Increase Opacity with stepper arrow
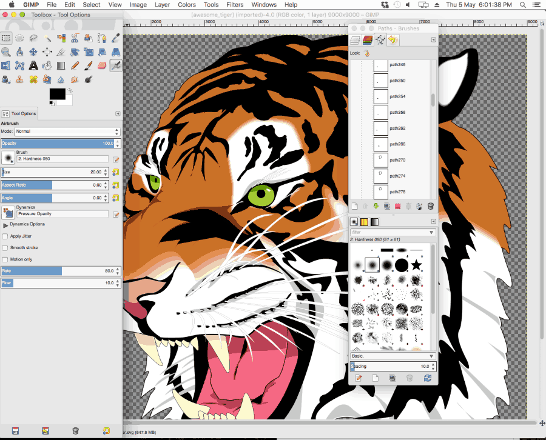The image size is (546, 440). coord(118,141)
